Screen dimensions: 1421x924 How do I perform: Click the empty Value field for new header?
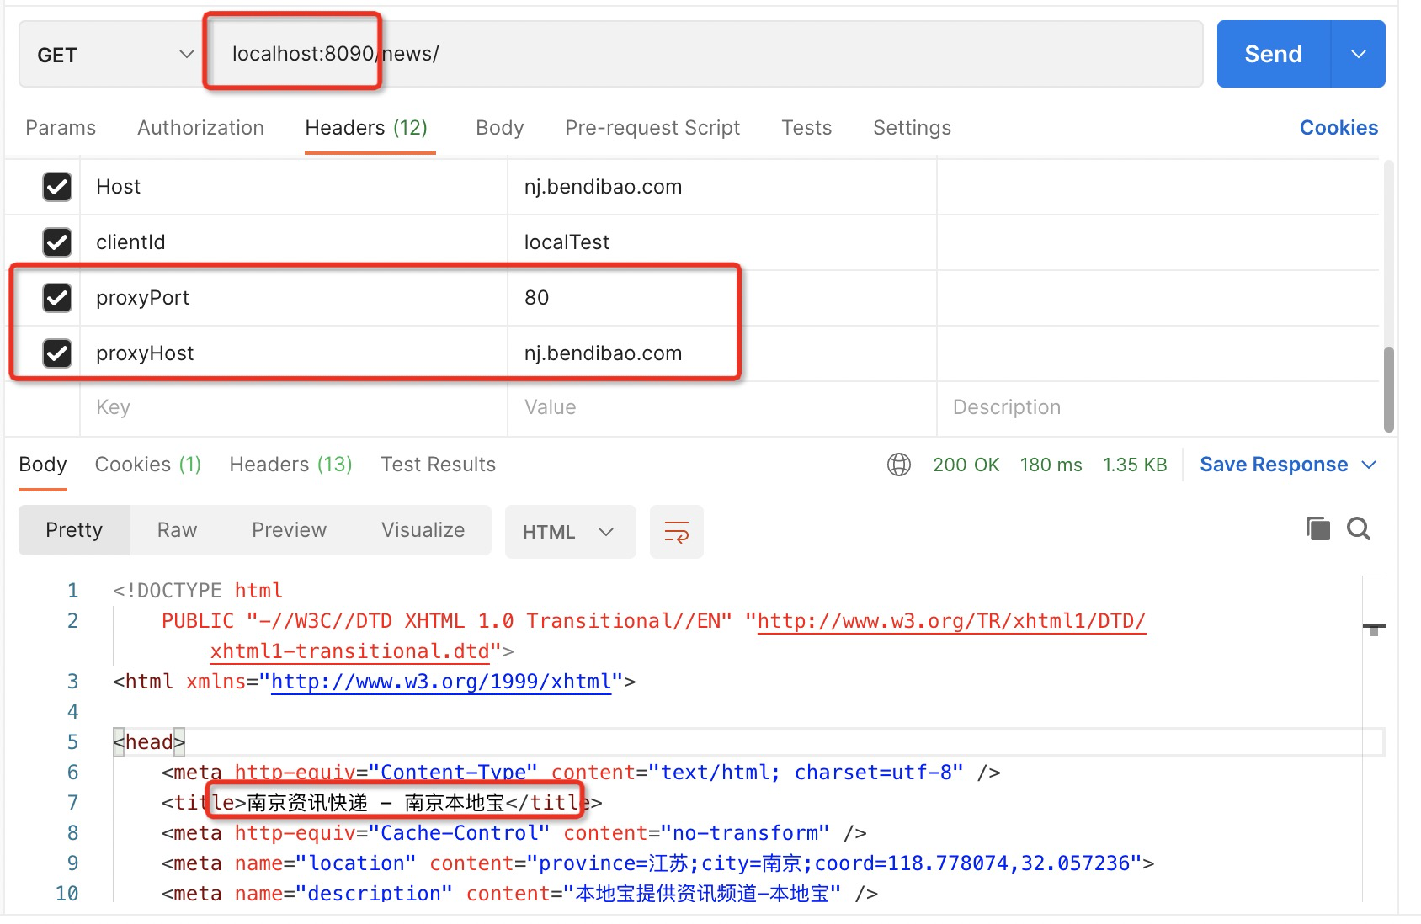[x=722, y=408]
